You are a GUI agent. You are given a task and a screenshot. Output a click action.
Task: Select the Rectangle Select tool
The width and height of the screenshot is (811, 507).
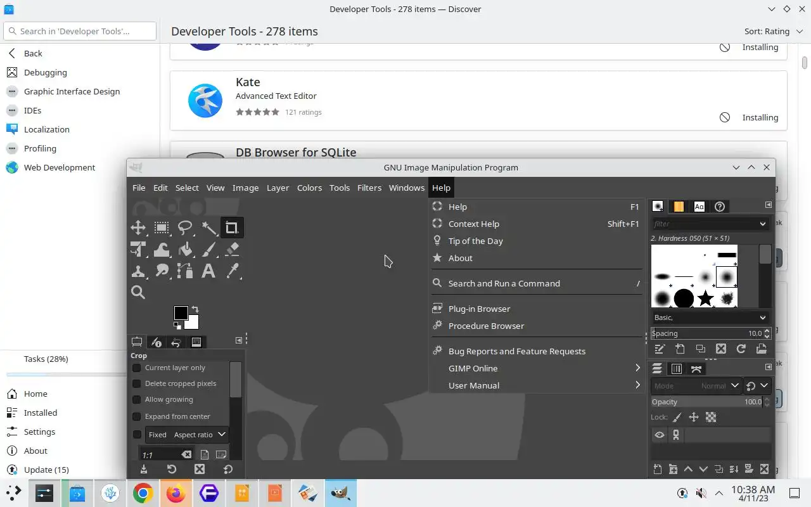[x=162, y=228]
